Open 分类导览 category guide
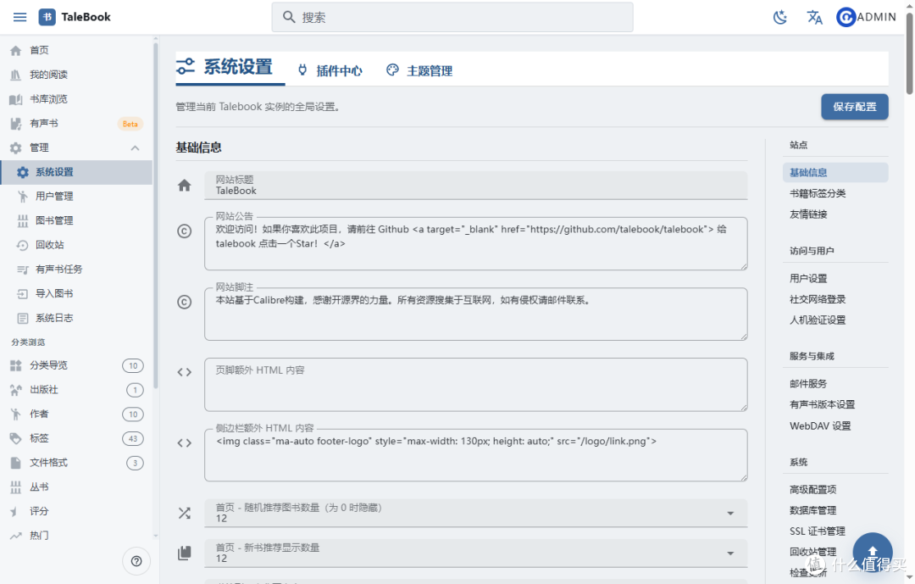Screen dimensions: 915x584 (76, 365)
